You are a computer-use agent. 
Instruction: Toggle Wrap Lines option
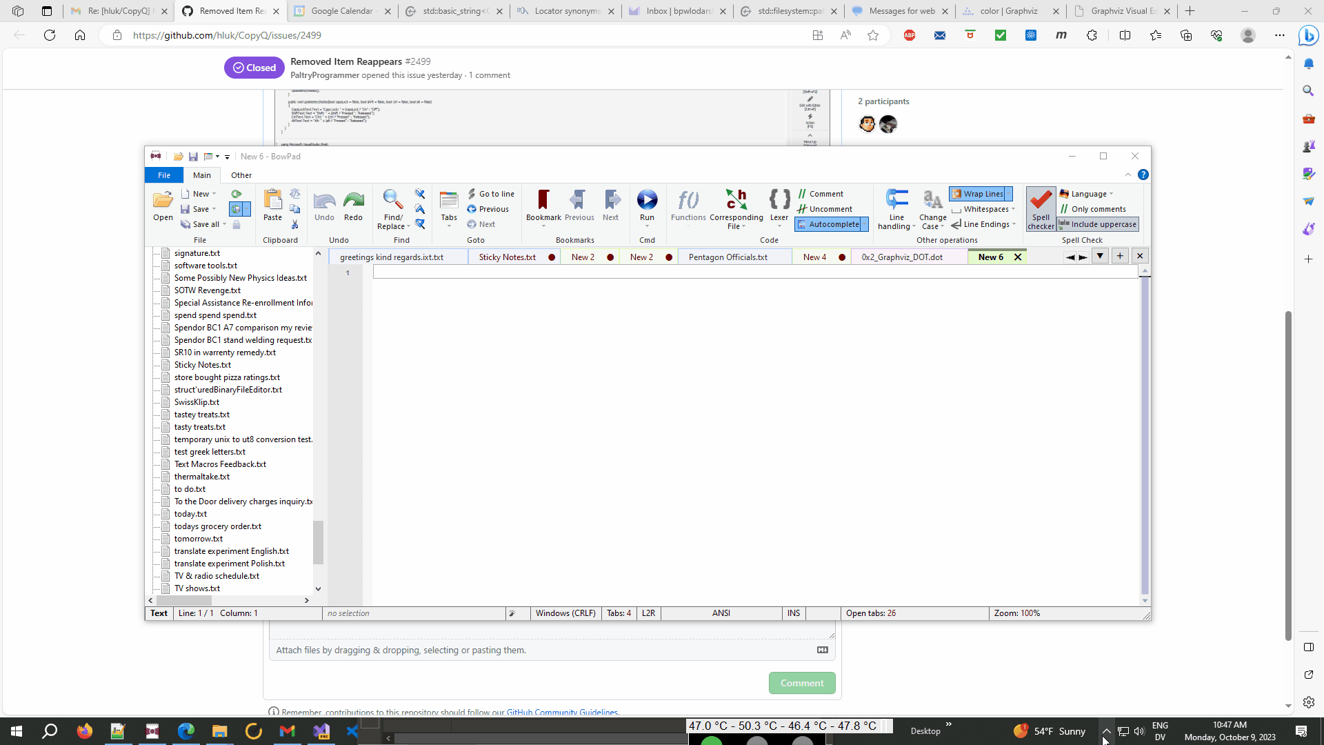pos(980,194)
